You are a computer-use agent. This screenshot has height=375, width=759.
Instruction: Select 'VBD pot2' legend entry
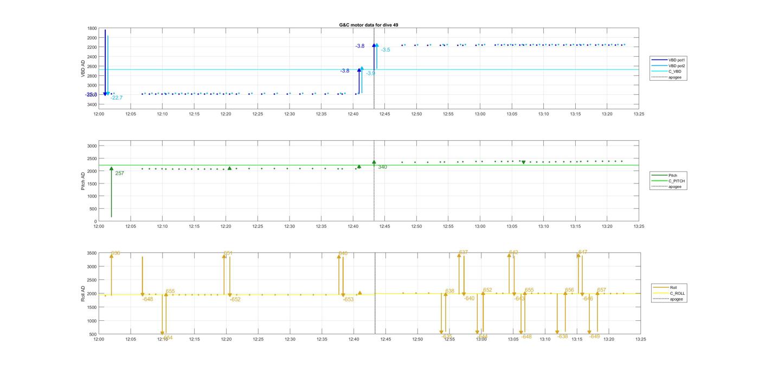pyautogui.click(x=677, y=65)
